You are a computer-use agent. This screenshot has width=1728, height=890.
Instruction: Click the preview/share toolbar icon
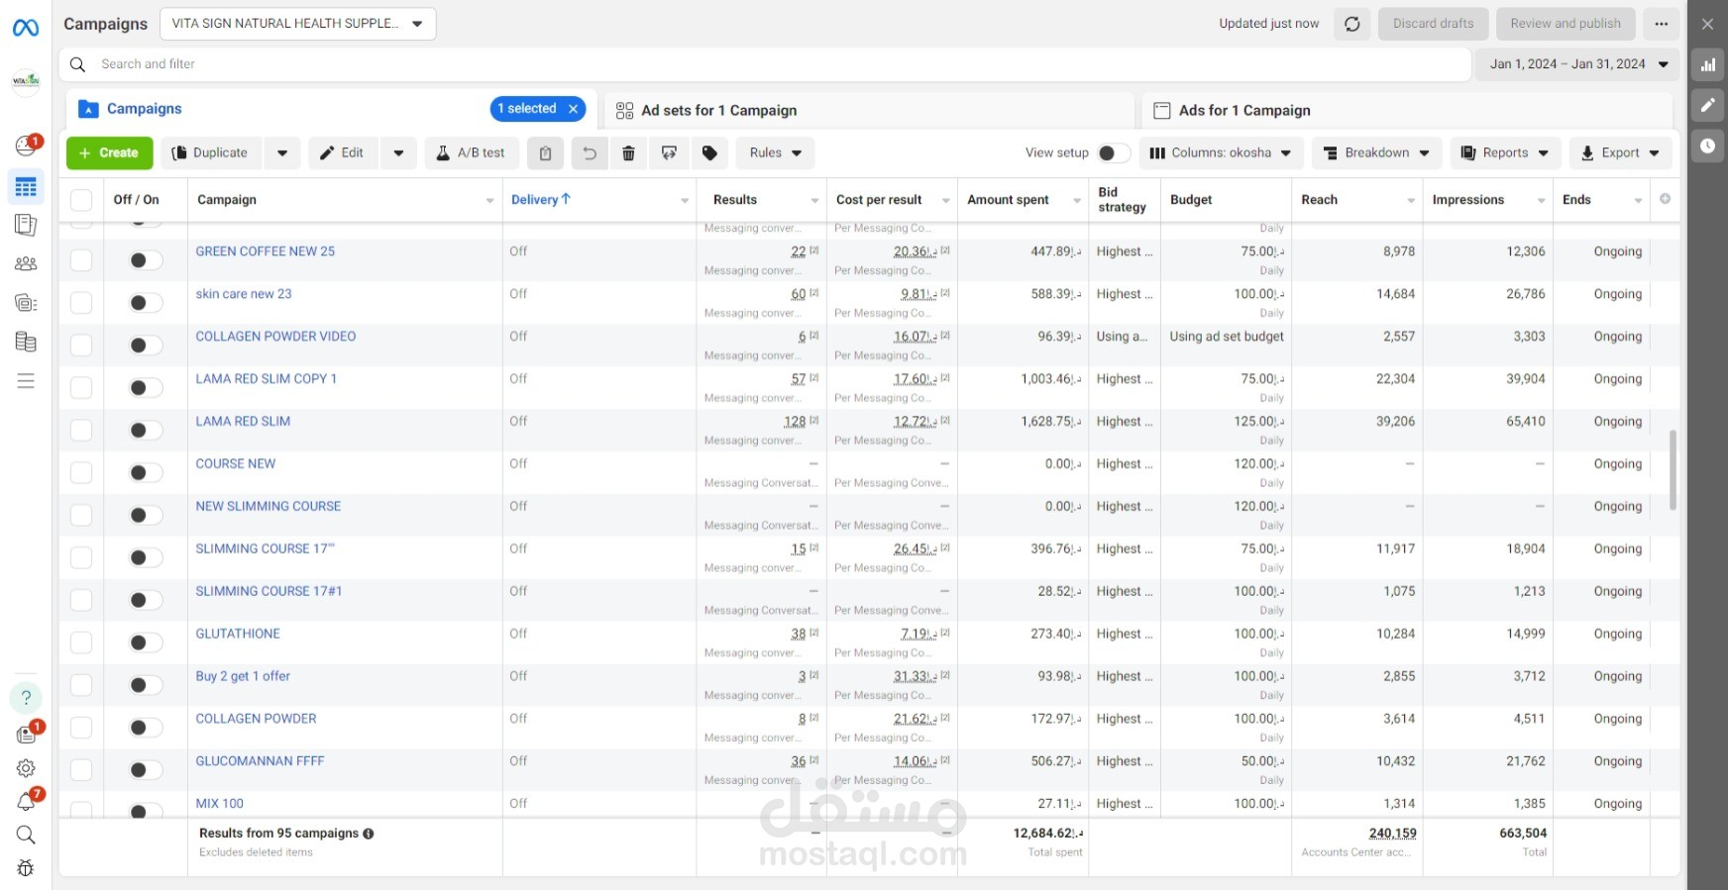pos(670,153)
